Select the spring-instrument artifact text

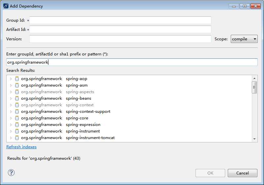pos(83,131)
